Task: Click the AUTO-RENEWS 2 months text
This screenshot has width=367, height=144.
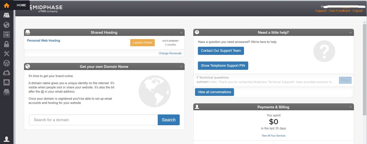Action: point(170,43)
